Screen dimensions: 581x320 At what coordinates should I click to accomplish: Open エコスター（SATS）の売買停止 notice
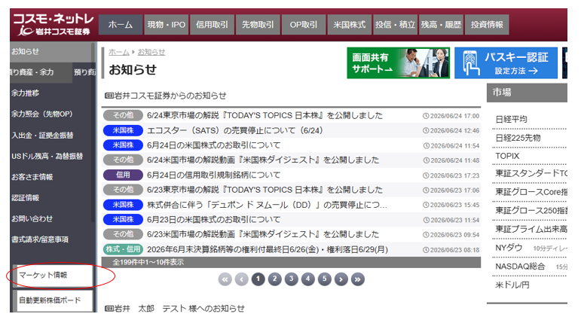point(235,130)
